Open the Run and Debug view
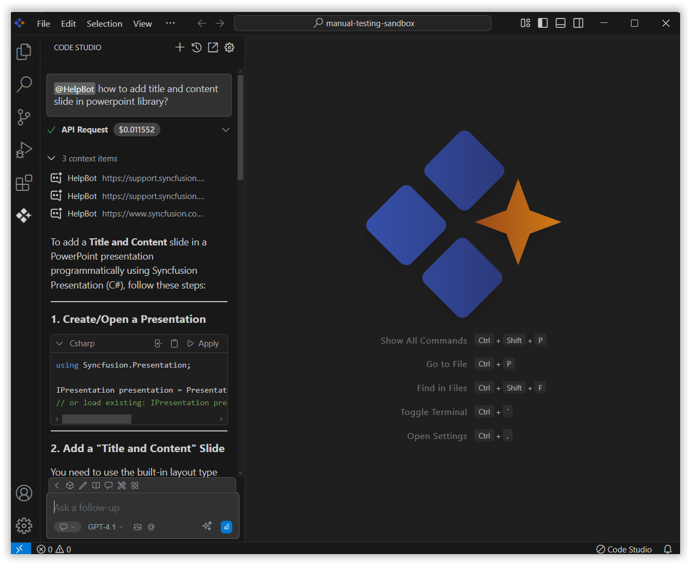691x565 pixels. point(24,150)
